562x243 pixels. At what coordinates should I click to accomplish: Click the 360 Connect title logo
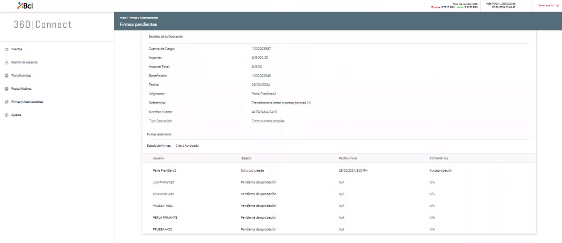pyautogui.click(x=43, y=25)
